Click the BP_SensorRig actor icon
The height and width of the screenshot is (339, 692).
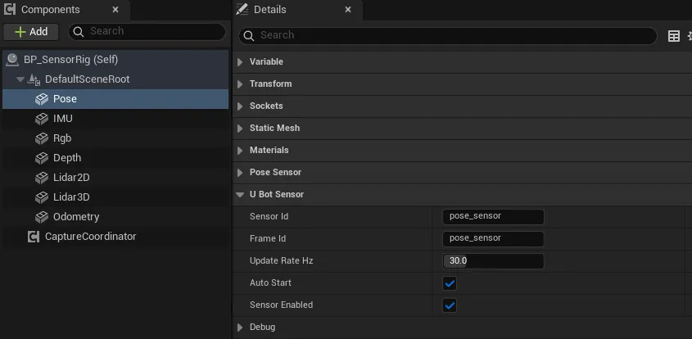[12, 60]
